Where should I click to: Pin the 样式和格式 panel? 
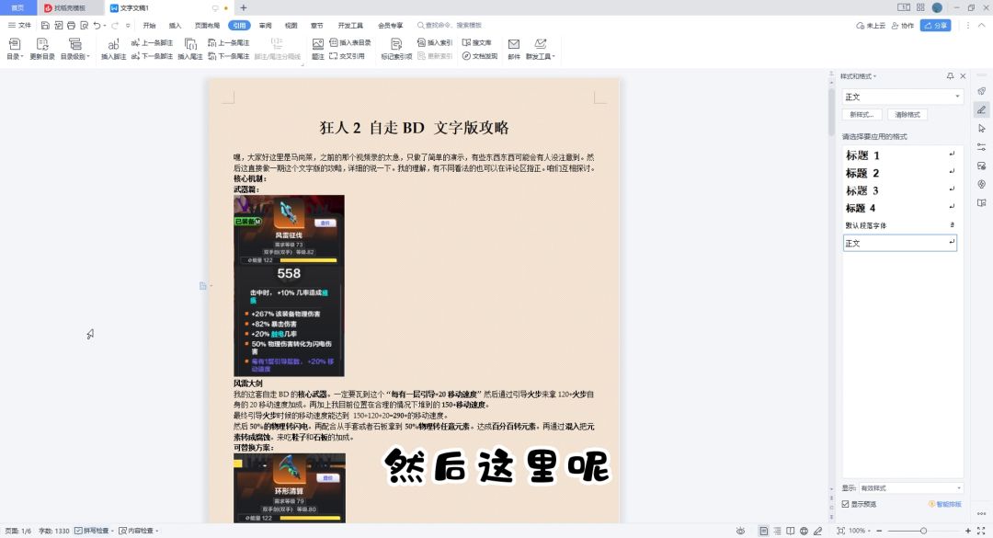(950, 76)
